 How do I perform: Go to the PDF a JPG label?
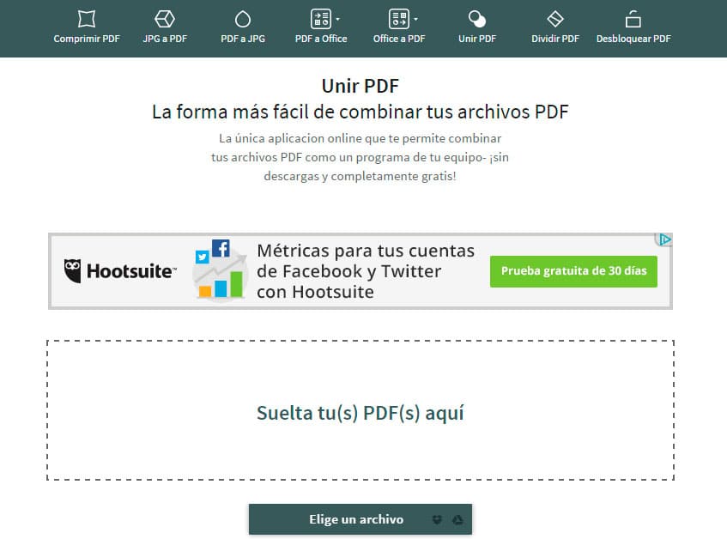pos(243,39)
